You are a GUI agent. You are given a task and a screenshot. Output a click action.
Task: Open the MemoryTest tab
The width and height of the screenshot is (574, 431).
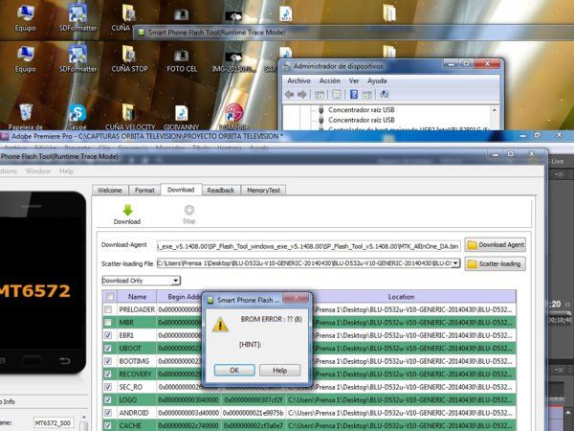[264, 191]
